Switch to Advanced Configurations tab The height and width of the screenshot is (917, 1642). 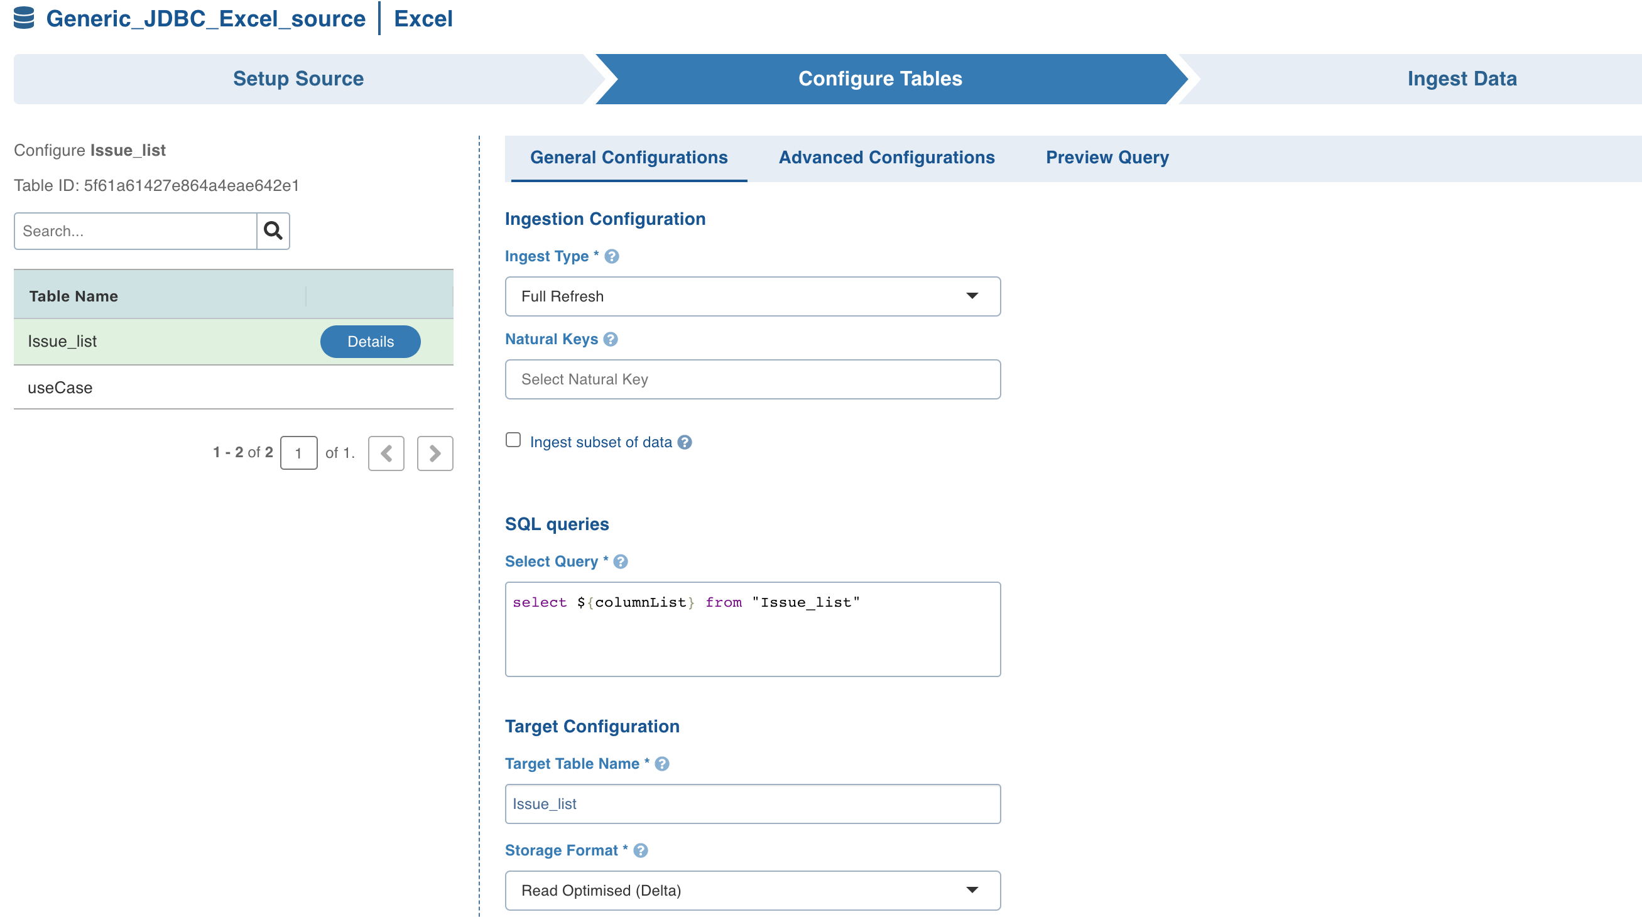pyautogui.click(x=886, y=158)
